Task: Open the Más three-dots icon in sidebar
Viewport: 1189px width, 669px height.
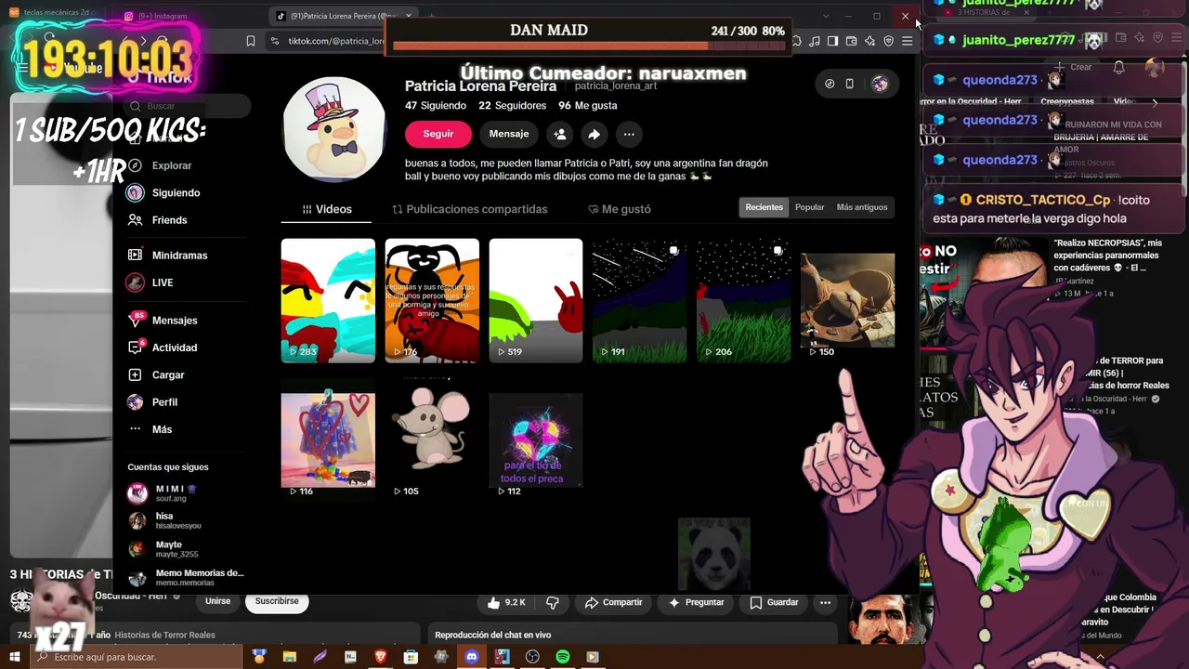Action: coord(136,429)
